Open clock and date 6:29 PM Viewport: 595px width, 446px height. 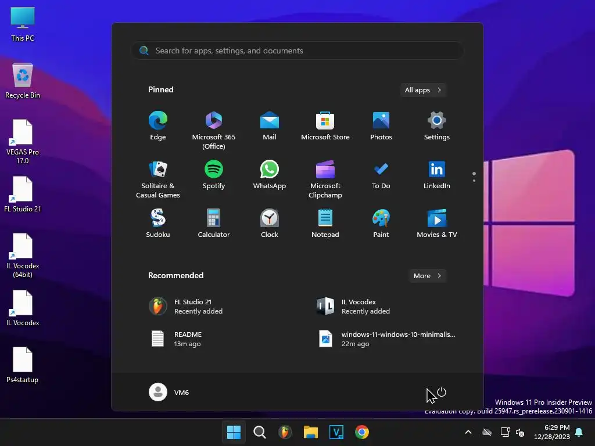tap(552, 432)
